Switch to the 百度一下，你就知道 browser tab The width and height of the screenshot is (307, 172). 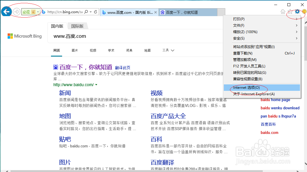point(188,12)
